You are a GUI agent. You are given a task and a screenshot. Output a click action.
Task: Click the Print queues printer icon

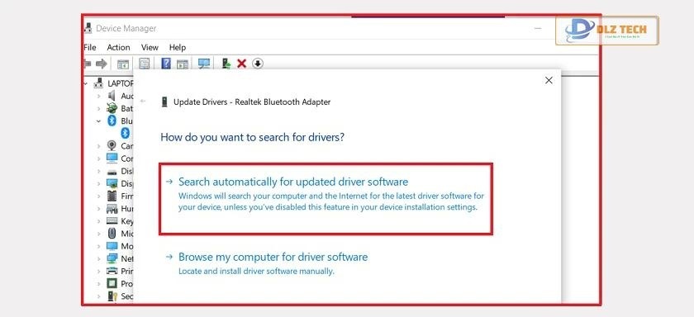click(x=112, y=271)
